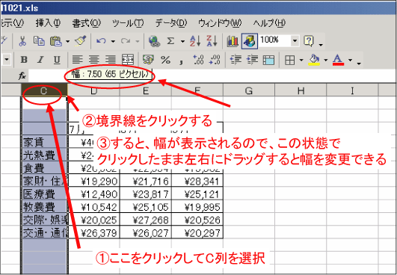Open the Chart Wizard icon
397x275 pixels.
[x=233, y=41]
